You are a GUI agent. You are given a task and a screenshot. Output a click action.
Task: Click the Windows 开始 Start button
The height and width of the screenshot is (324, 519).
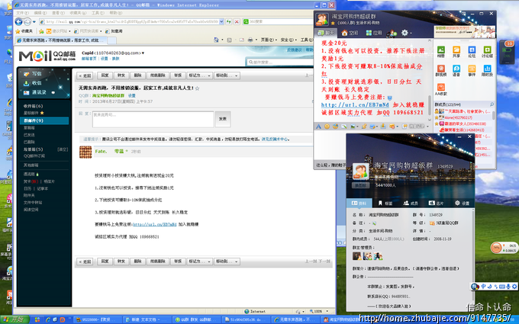13,318
